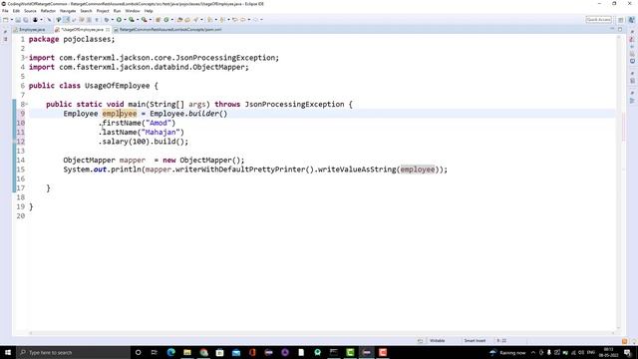Image resolution: width=638 pixels, height=359 pixels.
Task: Open the Edit menu
Action: tap(16, 11)
